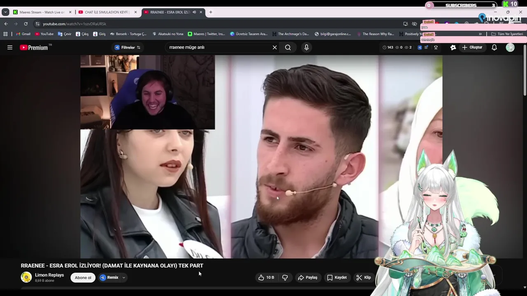Image resolution: width=527 pixels, height=296 pixels.
Task: Mute the audio-playing RRAENEE tab speaker icon
Action: tap(194, 12)
